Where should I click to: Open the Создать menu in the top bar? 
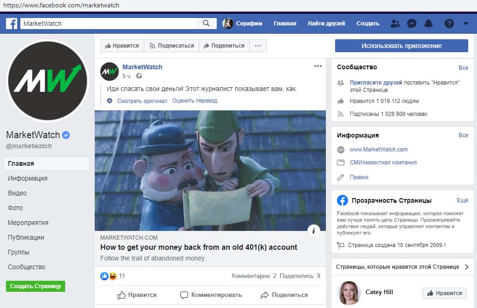pos(368,24)
